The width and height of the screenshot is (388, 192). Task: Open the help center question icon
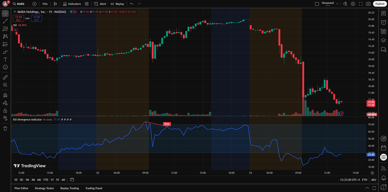(x=383, y=187)
